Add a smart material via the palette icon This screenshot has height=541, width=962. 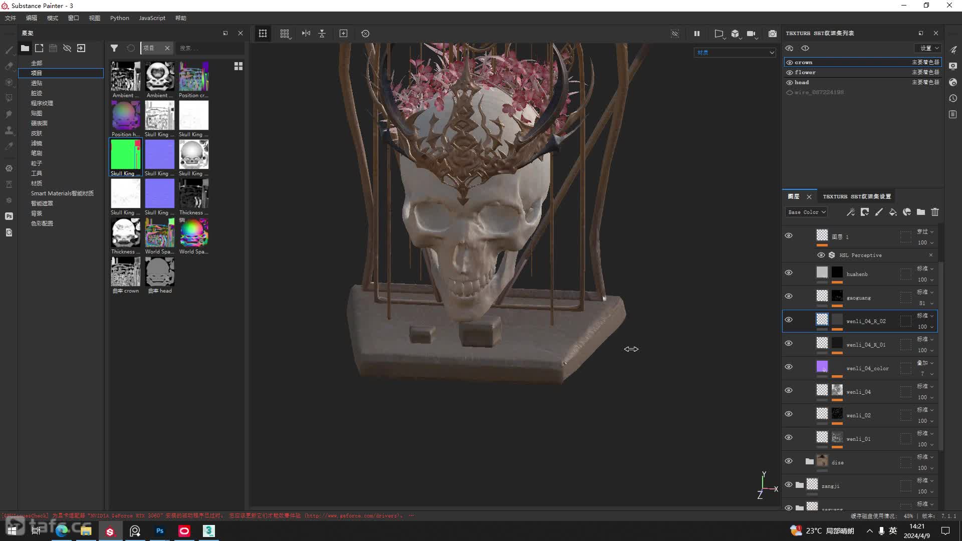[907, 212]
